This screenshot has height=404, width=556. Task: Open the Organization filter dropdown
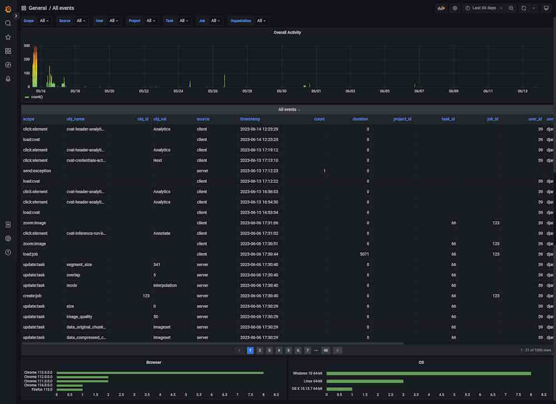coord(261,21)
